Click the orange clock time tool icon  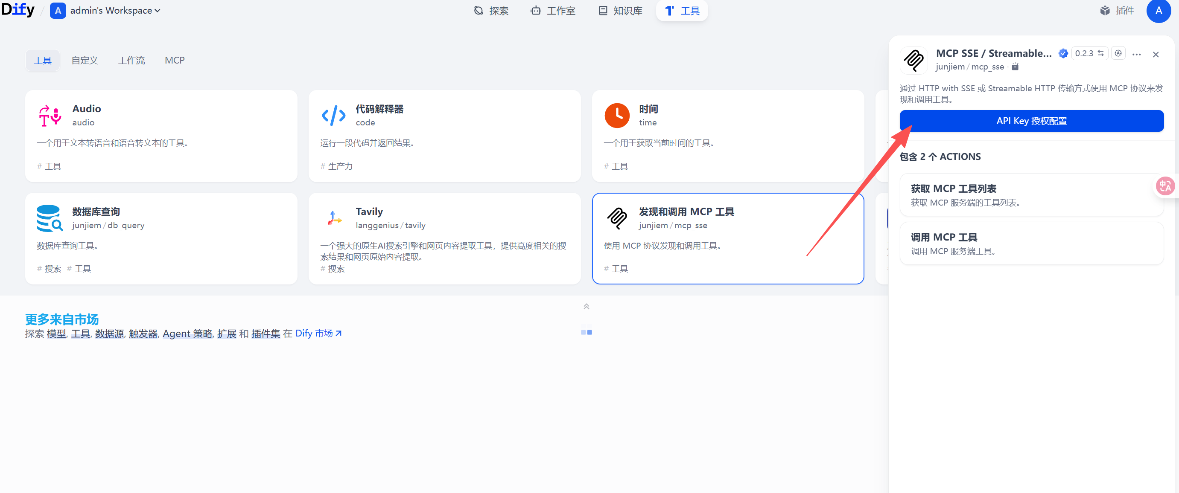pos(616,116)
